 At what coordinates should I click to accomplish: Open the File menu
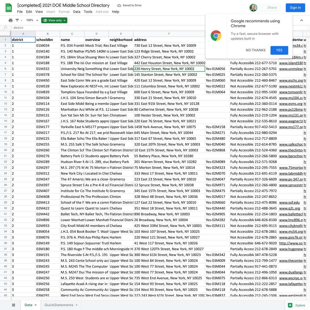(x=20, y=12)
